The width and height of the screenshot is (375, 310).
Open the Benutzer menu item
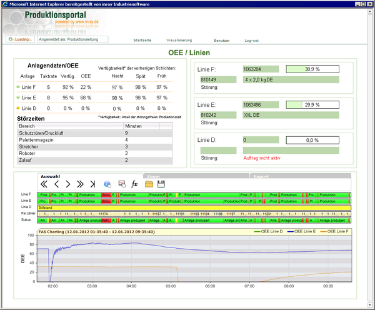coord(221,41)
